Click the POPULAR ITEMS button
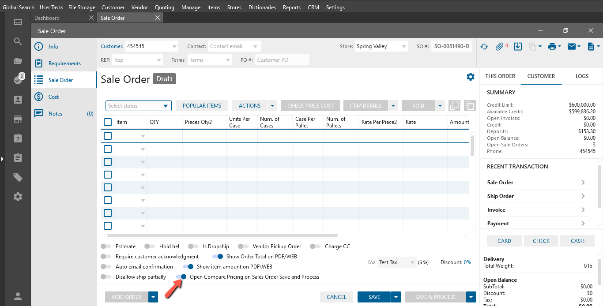The width and height of the screenshot is (603, 306). [x=202, y=106]
